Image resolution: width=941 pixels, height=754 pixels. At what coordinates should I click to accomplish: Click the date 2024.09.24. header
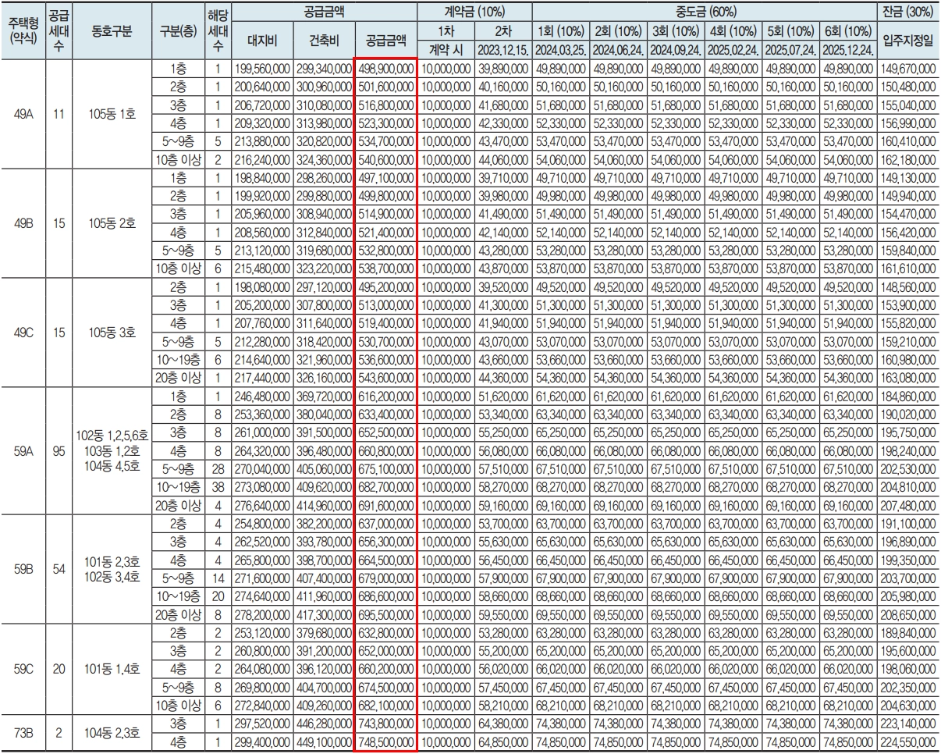point(676,49)
